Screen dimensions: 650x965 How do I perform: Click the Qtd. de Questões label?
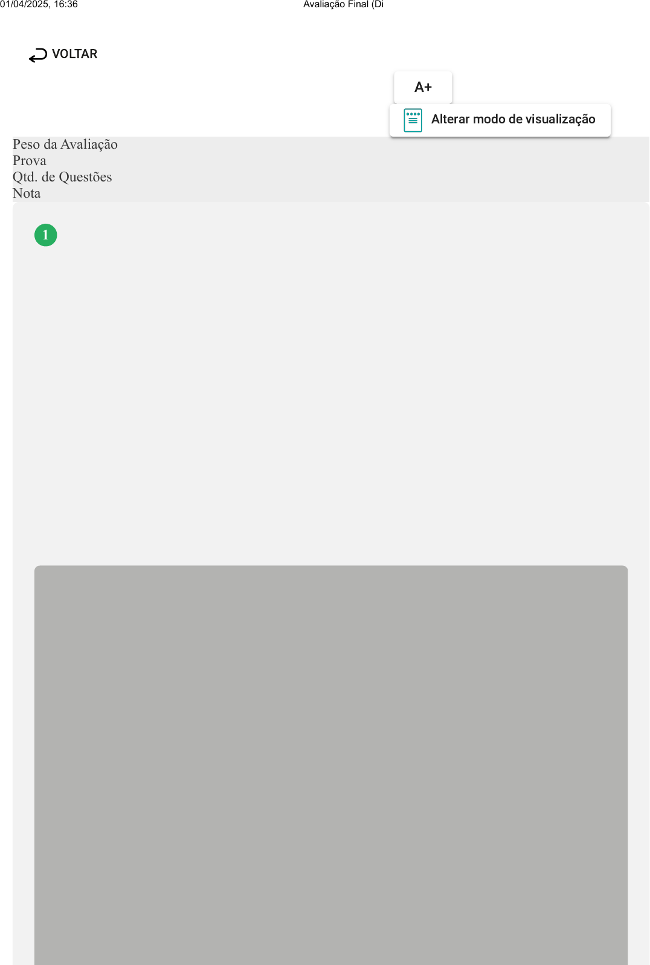pos(62,177)
